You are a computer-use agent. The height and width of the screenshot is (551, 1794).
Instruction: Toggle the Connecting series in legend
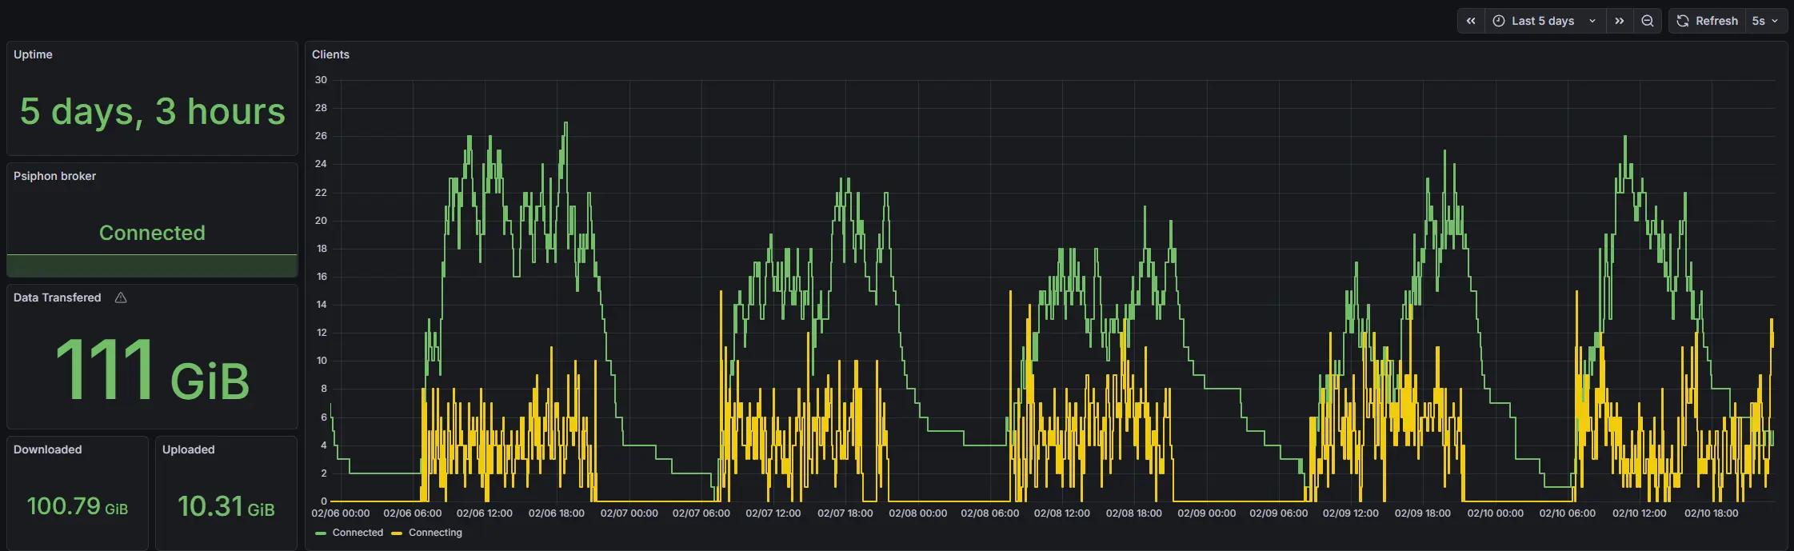pyautogui.click(x=435, y=533)
